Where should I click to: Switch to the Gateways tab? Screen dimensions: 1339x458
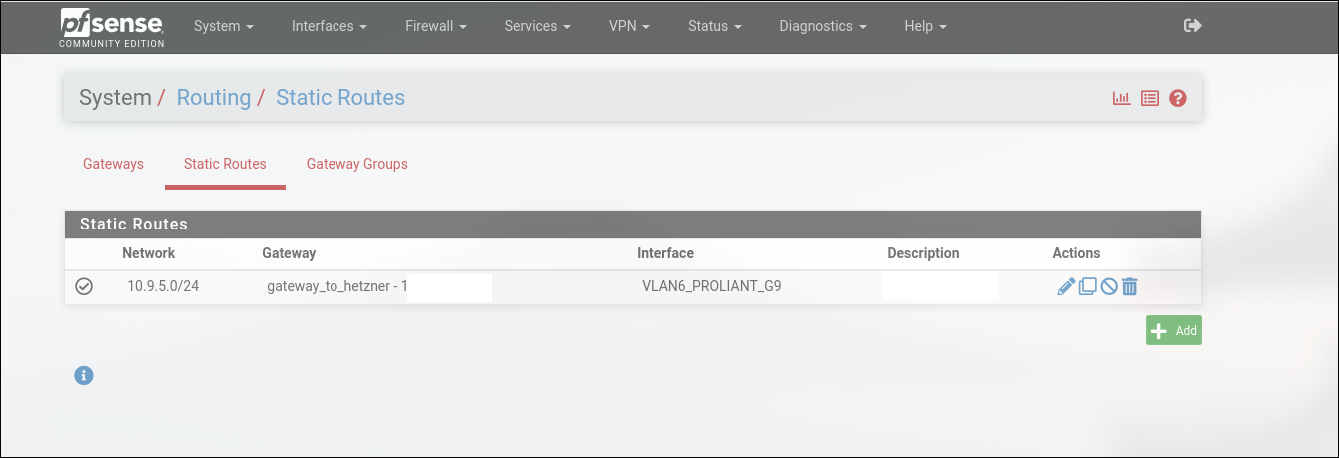tap(113, 164)
